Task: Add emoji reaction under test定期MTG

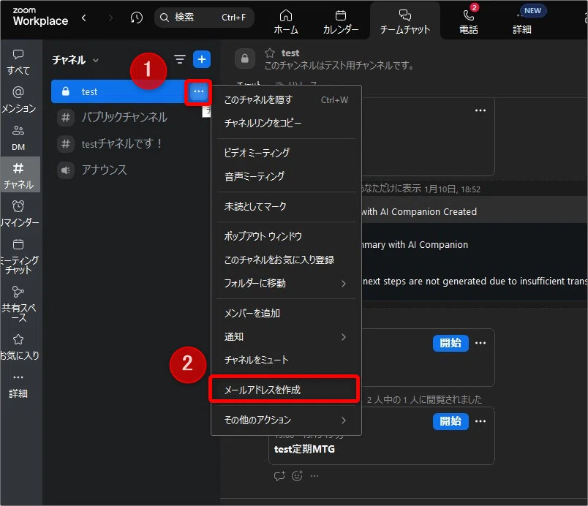Action: click(297, 477)
